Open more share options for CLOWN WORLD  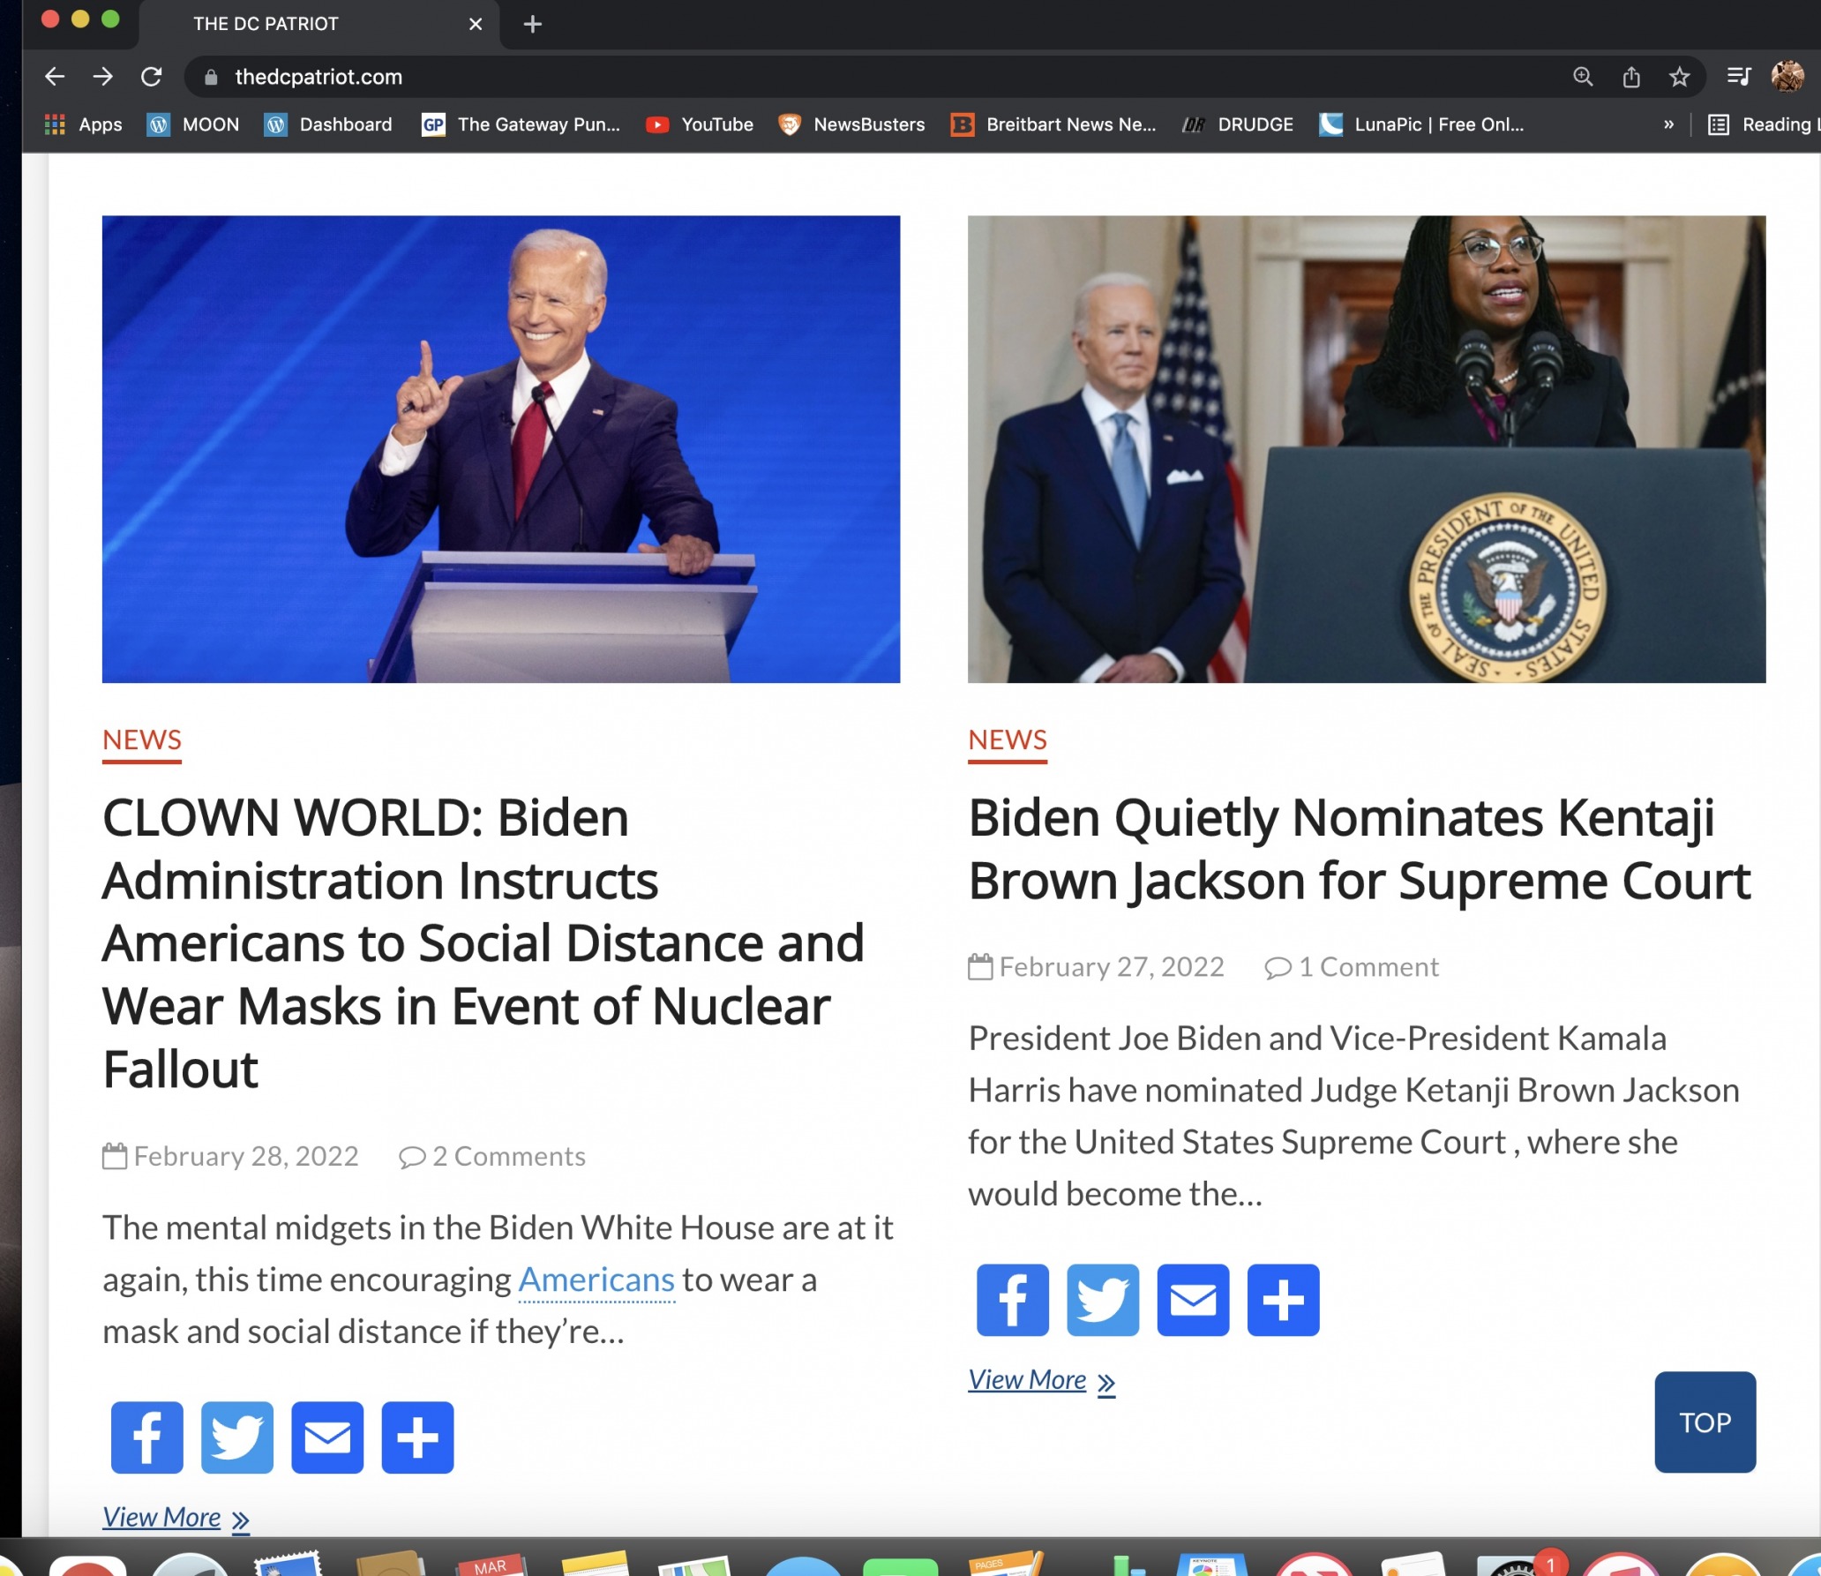[x=417, y=1437]
